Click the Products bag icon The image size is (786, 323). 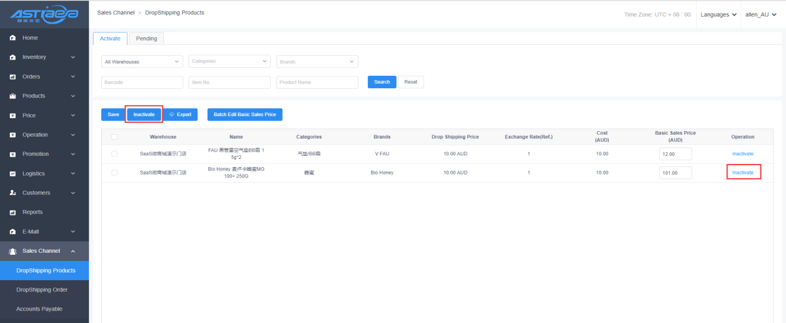(x=12, y=96)
